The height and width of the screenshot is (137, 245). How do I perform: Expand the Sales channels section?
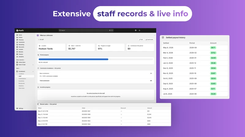pyautogui.click(x=21, y=60)
